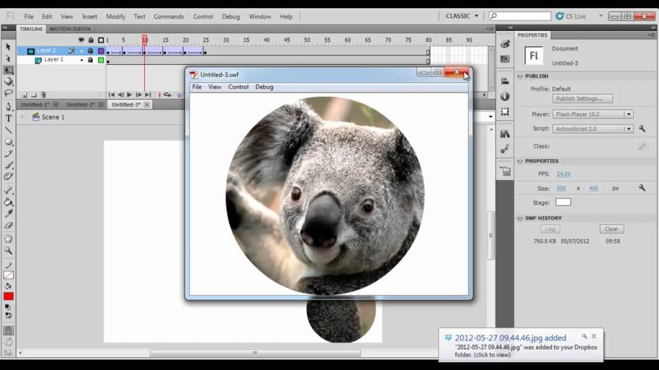Open Control menu in SWF window
This screenshot has height=370, width=659.
tap(238, 87)
